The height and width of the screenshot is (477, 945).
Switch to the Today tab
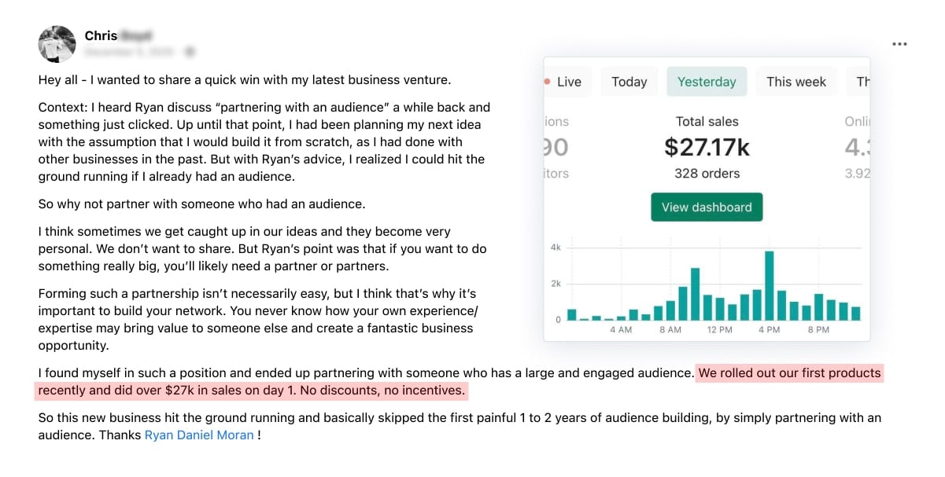(629, 82)
